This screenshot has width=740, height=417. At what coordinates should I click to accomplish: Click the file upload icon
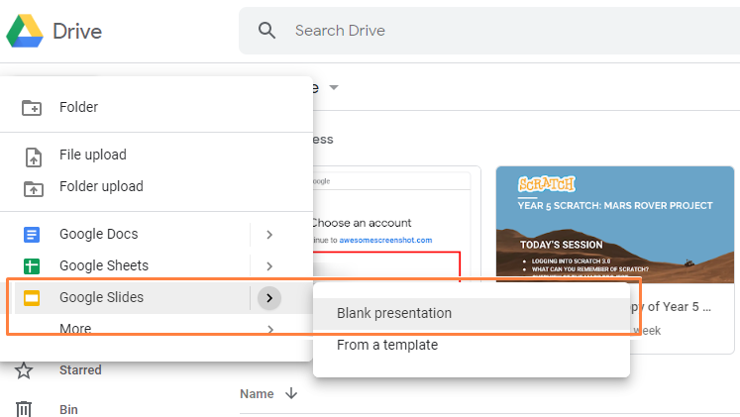(33, 157)
